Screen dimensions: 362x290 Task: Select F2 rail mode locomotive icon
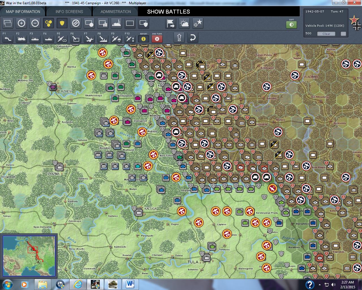(21, 39)
